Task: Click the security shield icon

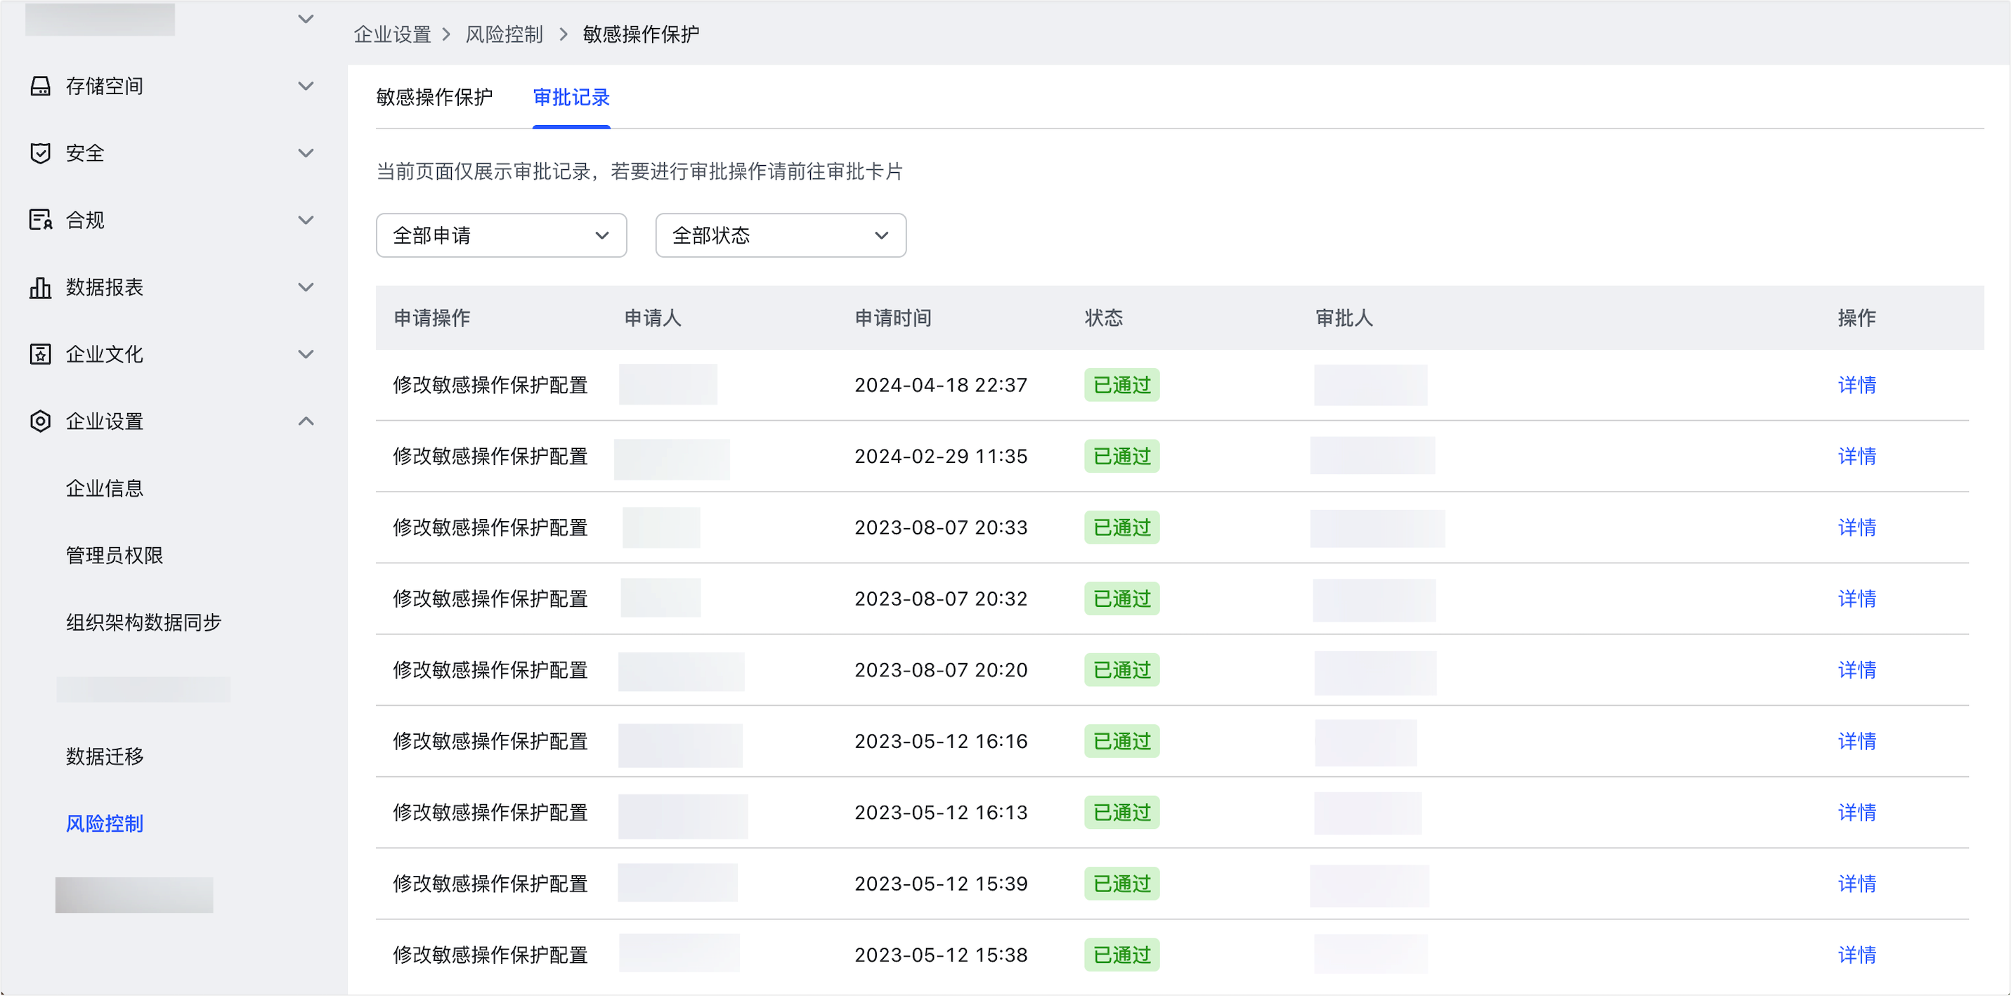Action: coord(41,153)
